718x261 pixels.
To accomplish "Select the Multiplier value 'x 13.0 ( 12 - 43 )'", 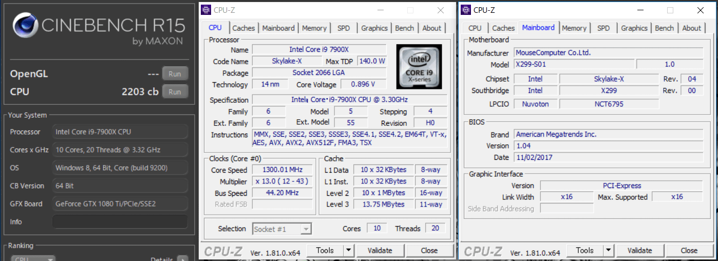I will (282, 181).
